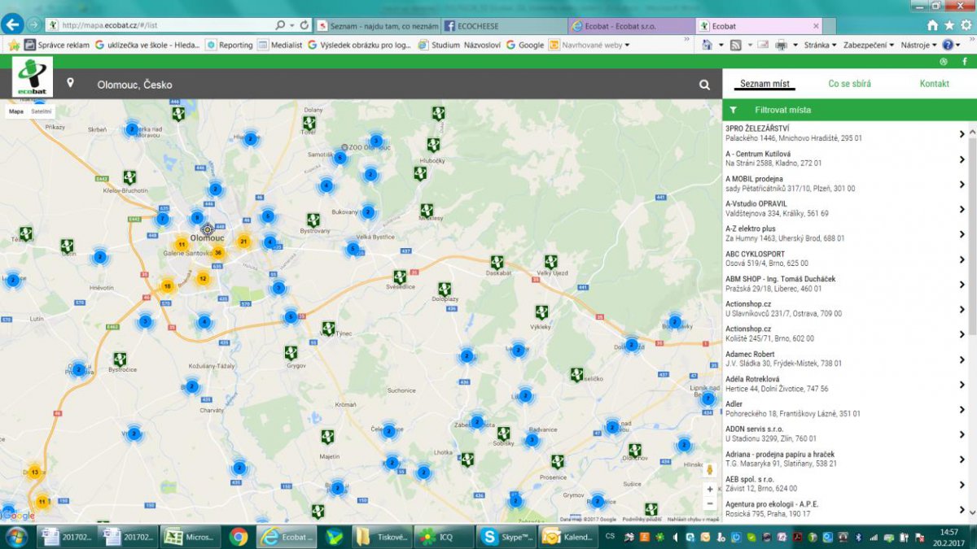
Task: Switch to the Seznam míst tab
Action: pyautogui.click(x=765, y=84)
